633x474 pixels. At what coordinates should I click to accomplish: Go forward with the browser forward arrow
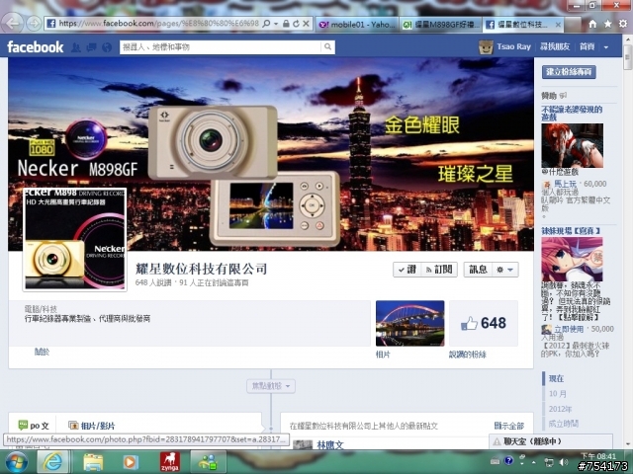point(34,24)
